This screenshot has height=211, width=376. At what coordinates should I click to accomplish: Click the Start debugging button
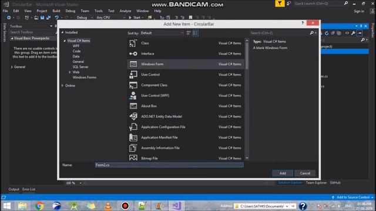[x=135, y=18]
